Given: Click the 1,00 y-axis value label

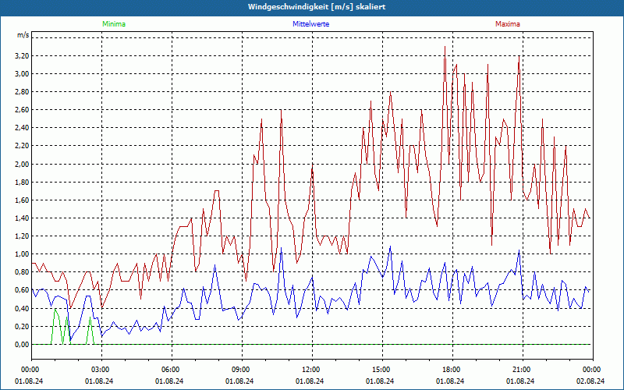Looking at the screenshot, I should 22,254.
